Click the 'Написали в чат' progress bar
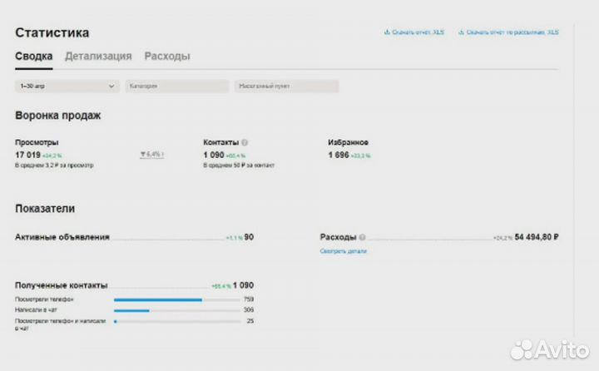 pos(176,310)
